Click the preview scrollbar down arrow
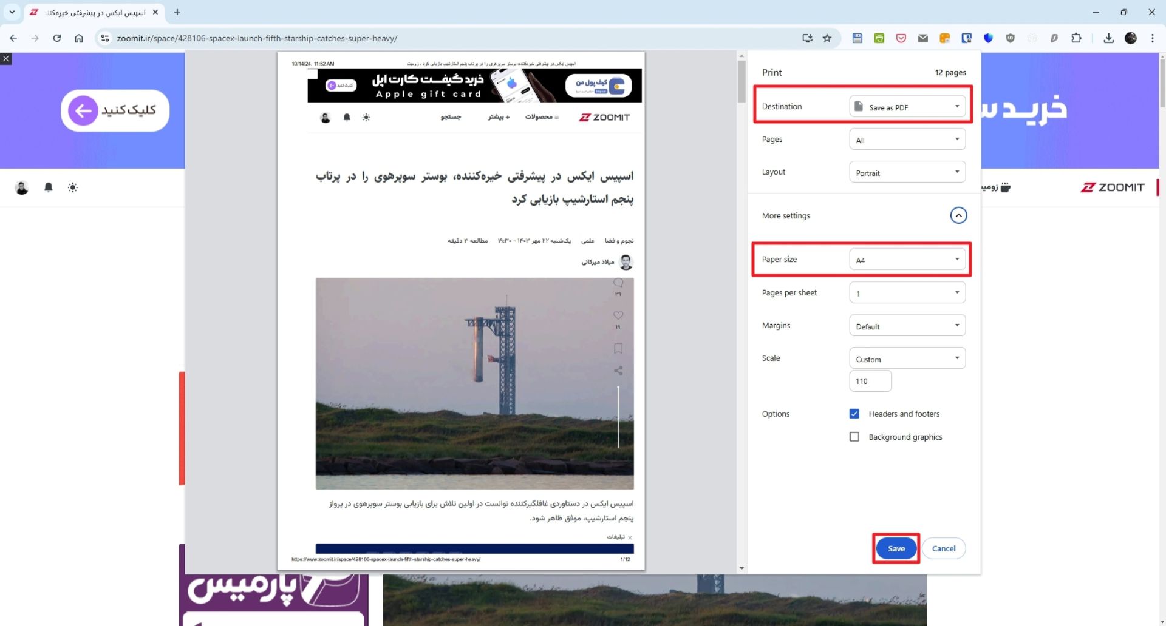The height and width of the screenshot is (626, 1166). click(742, 568)
